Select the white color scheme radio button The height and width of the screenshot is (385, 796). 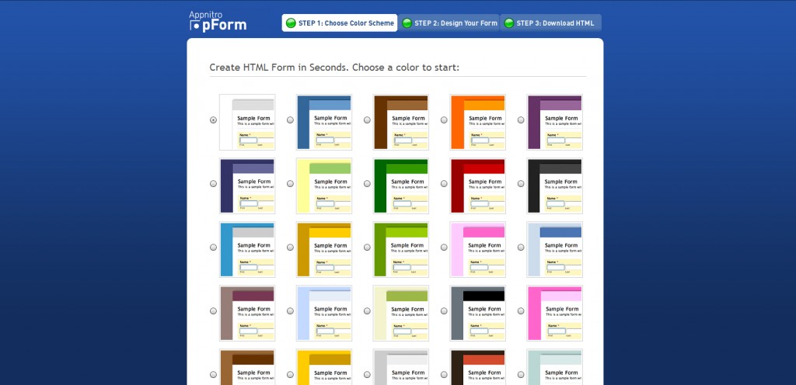(214, 120)
